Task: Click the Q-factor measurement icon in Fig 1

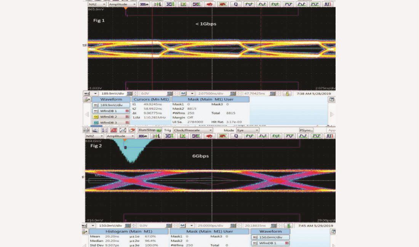Action: click(236, 4)
